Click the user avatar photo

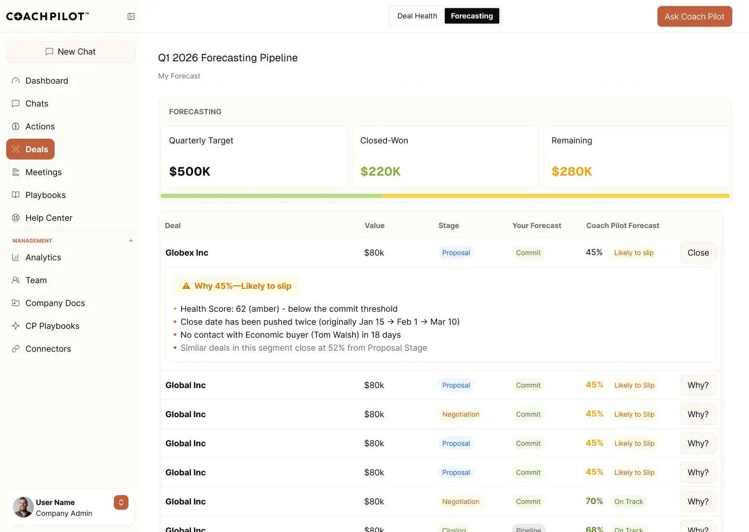point(23,507)
